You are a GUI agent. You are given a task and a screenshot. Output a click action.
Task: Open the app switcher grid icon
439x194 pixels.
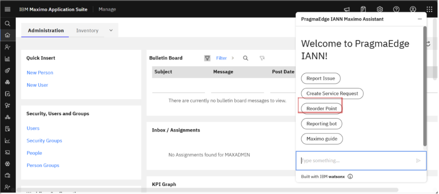(x=429, y=9)
